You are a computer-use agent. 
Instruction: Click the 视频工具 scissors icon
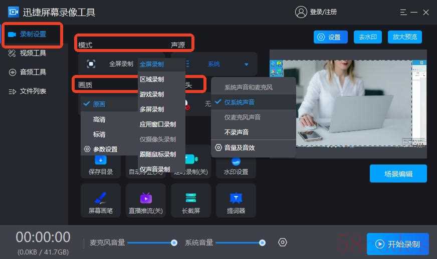point(12,53)
